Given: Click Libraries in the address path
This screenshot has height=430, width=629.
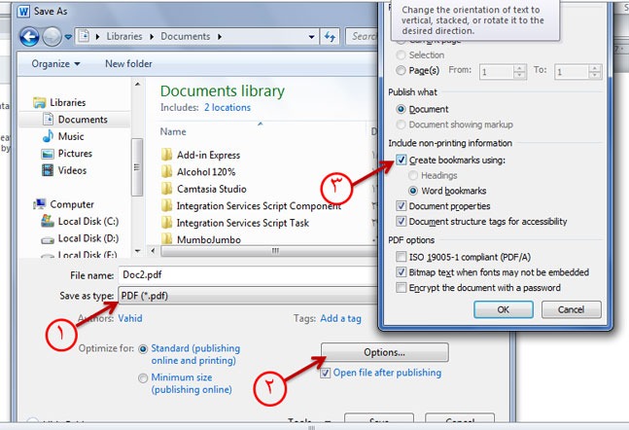Looking at the screenshot, I should point(124,37).
